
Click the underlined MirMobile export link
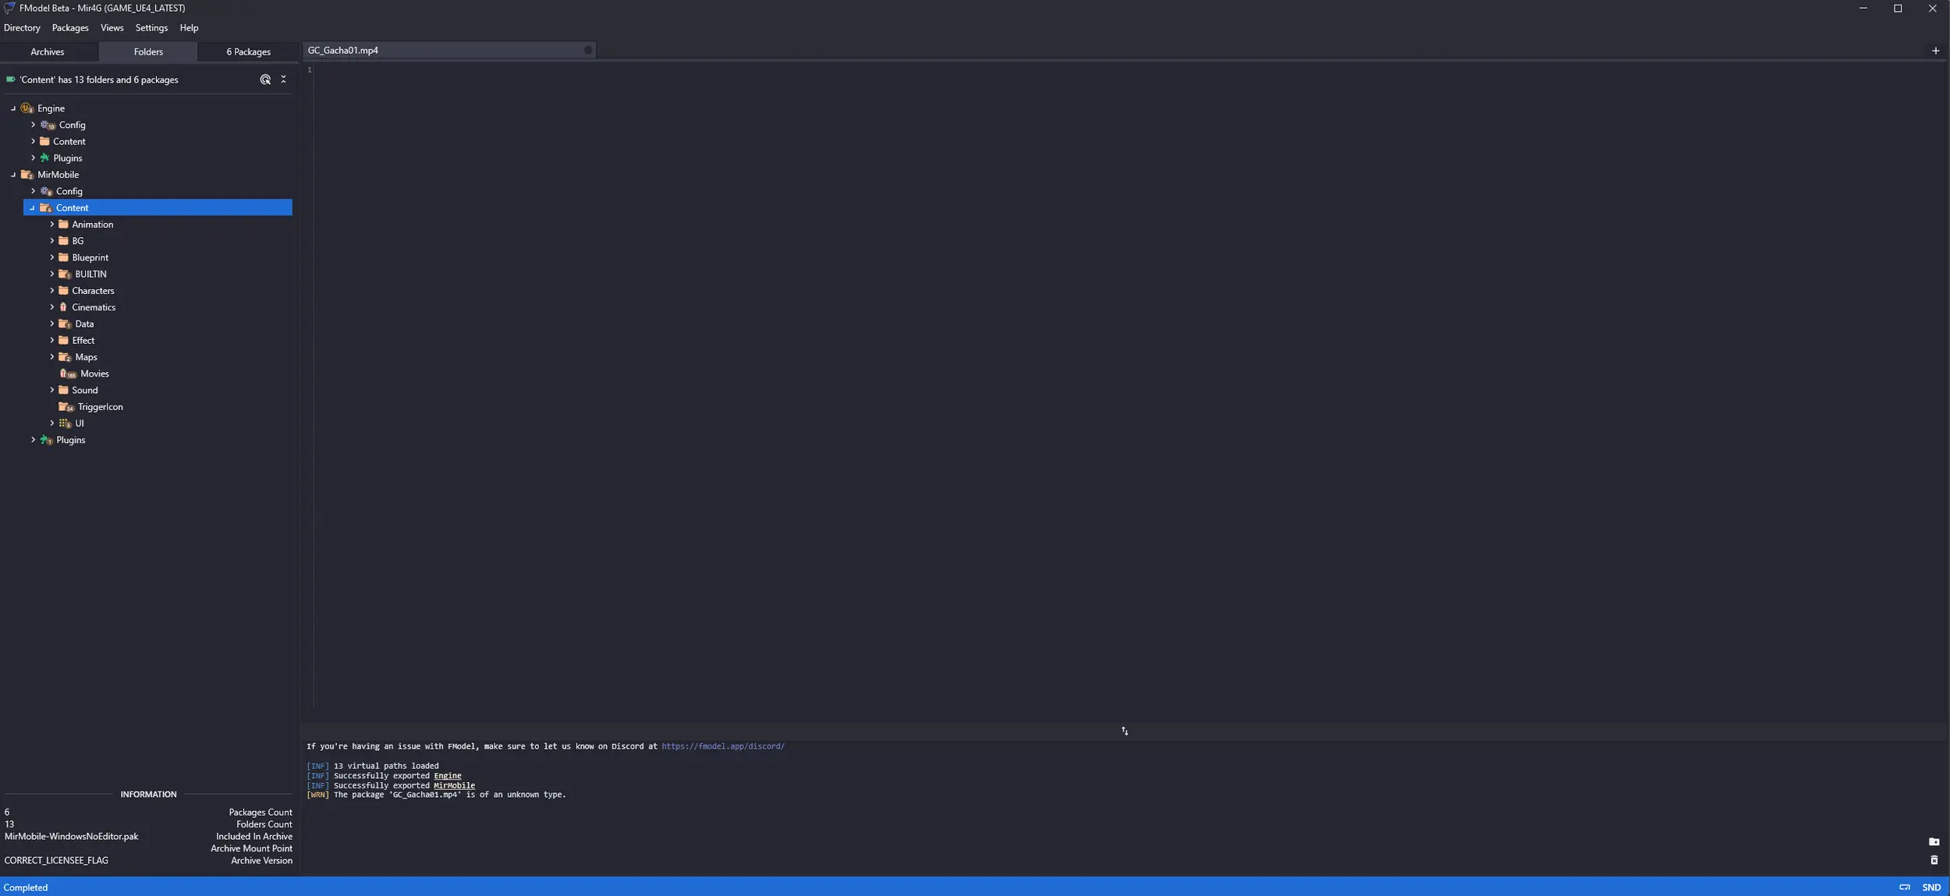(454, 785)
